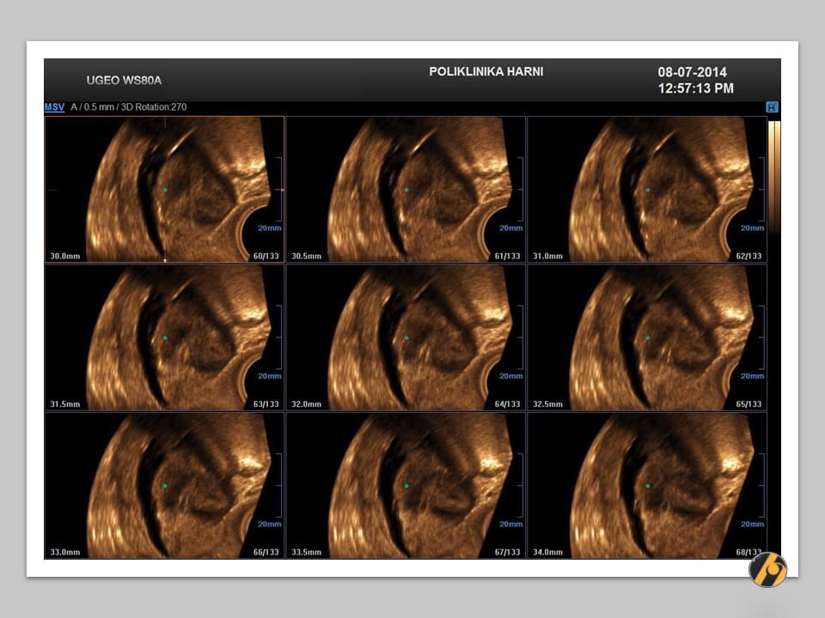Click the green center marker in the 30.0mm slice
Viewport: 825px width, 618px height.
[165, 190]
